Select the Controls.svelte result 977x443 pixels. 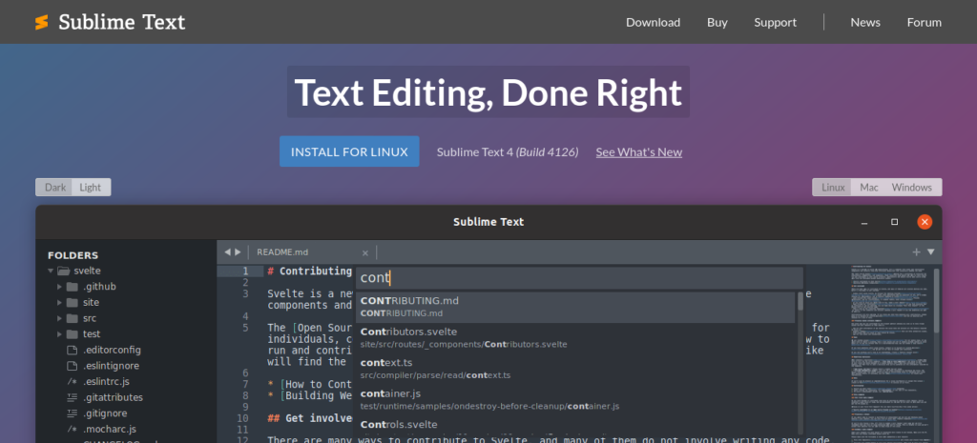[575, 426]
